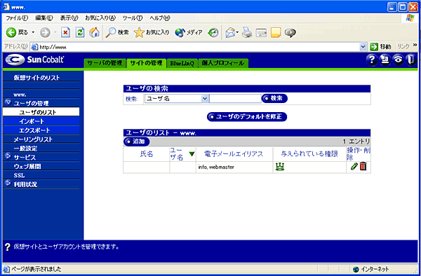
Task: Sort by 電子メールエイリアス column header
Action: point(234,154)
